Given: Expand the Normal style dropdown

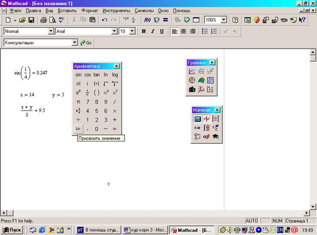Looking at the screenshot, I should 51,31.
